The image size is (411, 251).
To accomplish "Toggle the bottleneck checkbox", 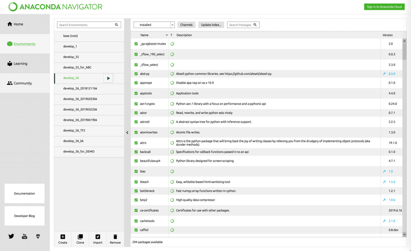I will [x=136, y=191].
